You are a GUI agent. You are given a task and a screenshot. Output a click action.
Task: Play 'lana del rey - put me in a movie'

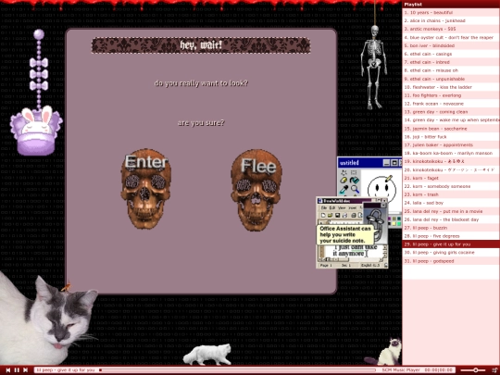(451, 211)
